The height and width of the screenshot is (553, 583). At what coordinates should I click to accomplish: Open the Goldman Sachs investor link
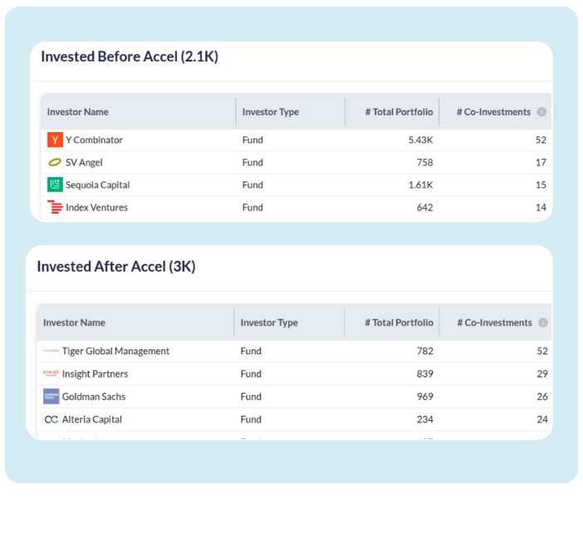pyautogui.click(x=94, y=397)
